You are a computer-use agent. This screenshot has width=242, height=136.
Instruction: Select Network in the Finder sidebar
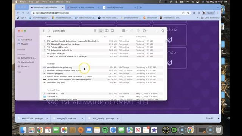(23, 66)
